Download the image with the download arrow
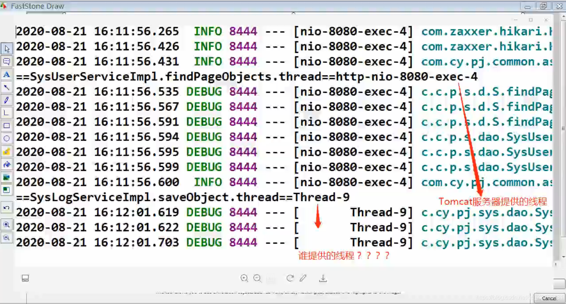The width and height of the screenshot is (566, 304). 323,278
